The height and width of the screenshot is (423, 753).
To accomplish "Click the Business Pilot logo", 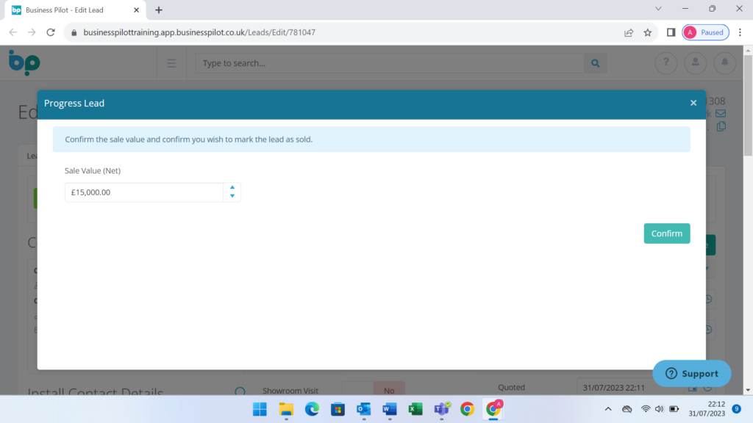I will pos(24,62).
